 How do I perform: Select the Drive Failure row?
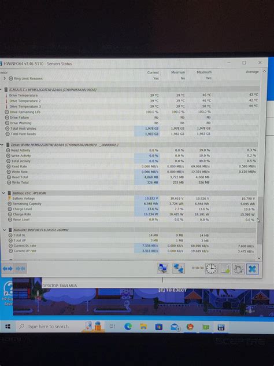click(x=132, y=118)
